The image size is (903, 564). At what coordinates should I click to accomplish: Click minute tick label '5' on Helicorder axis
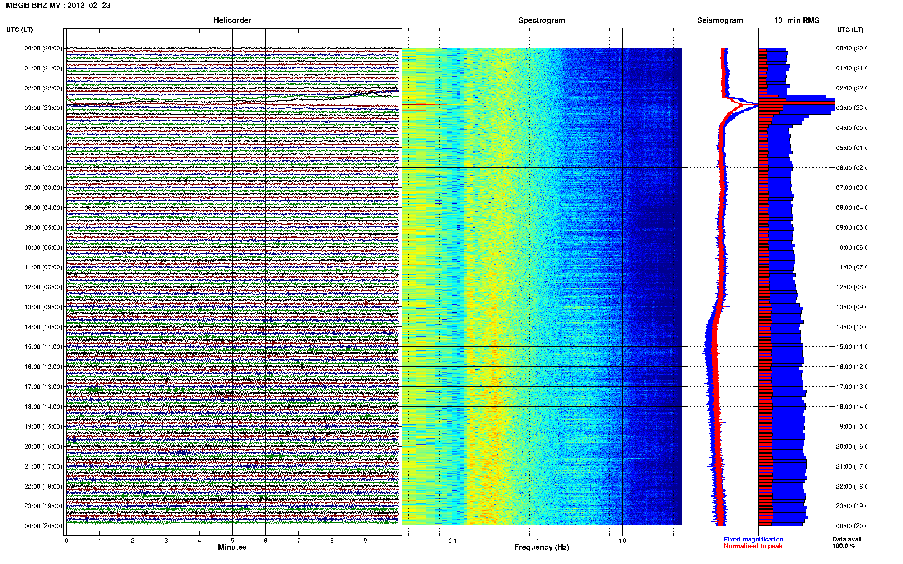coord(232,541)
